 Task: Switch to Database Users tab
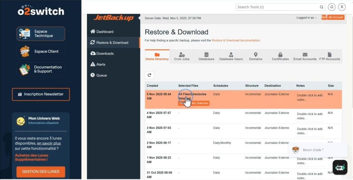231,57
